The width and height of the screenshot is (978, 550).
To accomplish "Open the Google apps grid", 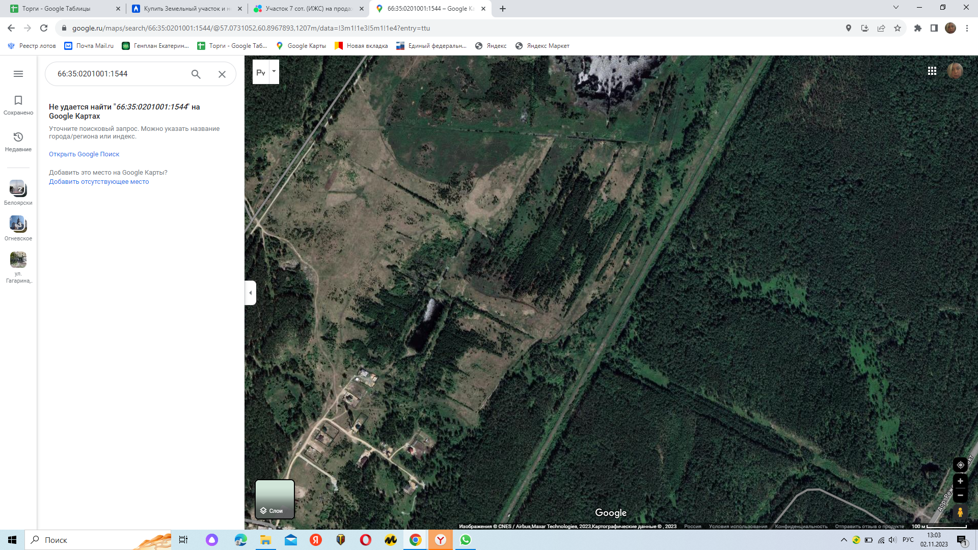I will point(932,71).
